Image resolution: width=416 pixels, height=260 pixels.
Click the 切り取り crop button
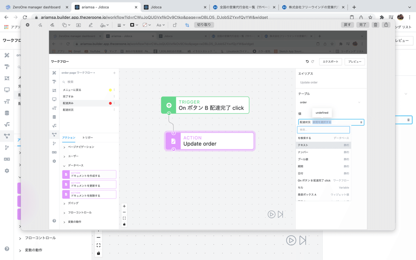pyautogui.click(x=204, y=25)
